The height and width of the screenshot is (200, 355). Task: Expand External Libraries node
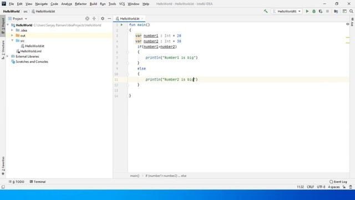[8, 56]
